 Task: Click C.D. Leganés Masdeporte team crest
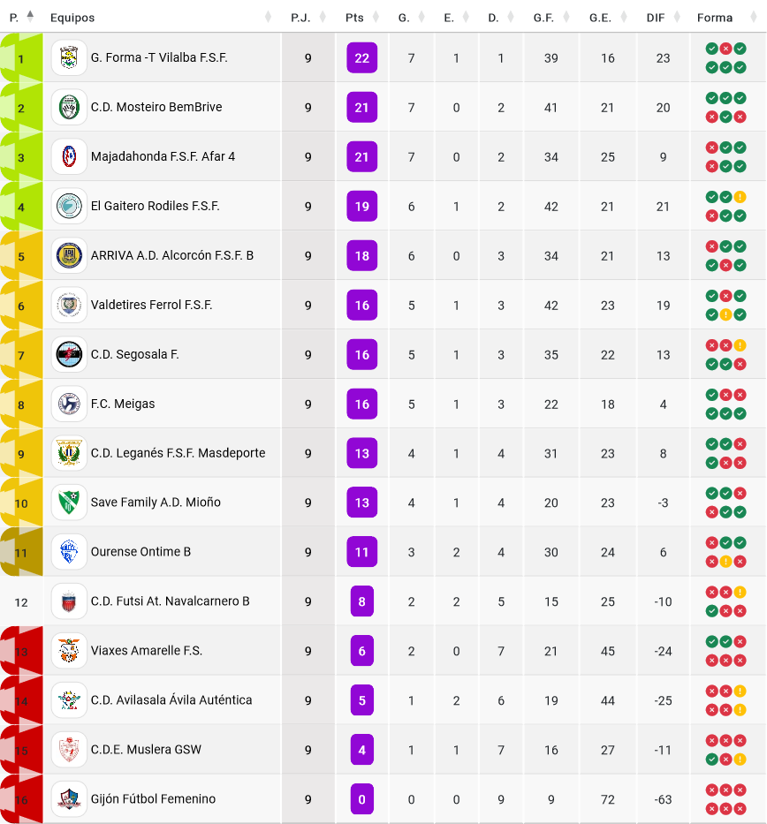click(69, 453)
